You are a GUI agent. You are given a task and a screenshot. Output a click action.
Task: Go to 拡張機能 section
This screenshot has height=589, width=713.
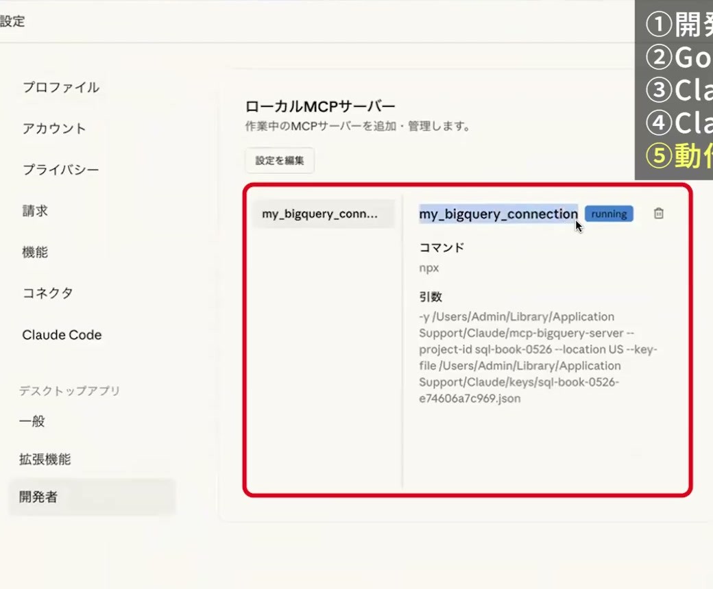point(45,459)
